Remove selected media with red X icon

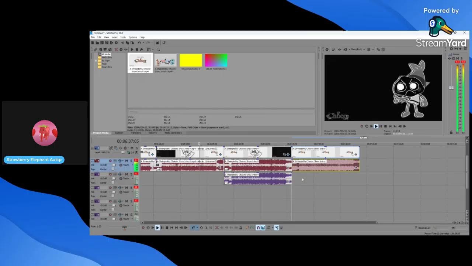tap(116, 50)
